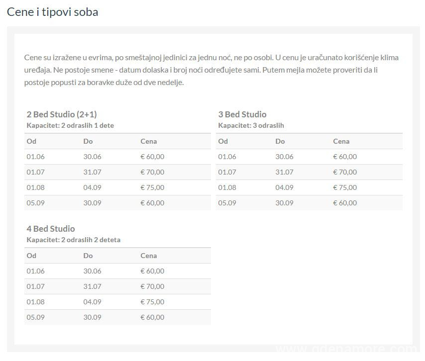Click the 01.08 start date in 3 Bed Studio table
Image resolution: width=425 pixels, height=361 pixels.
(x=227, y=187)
